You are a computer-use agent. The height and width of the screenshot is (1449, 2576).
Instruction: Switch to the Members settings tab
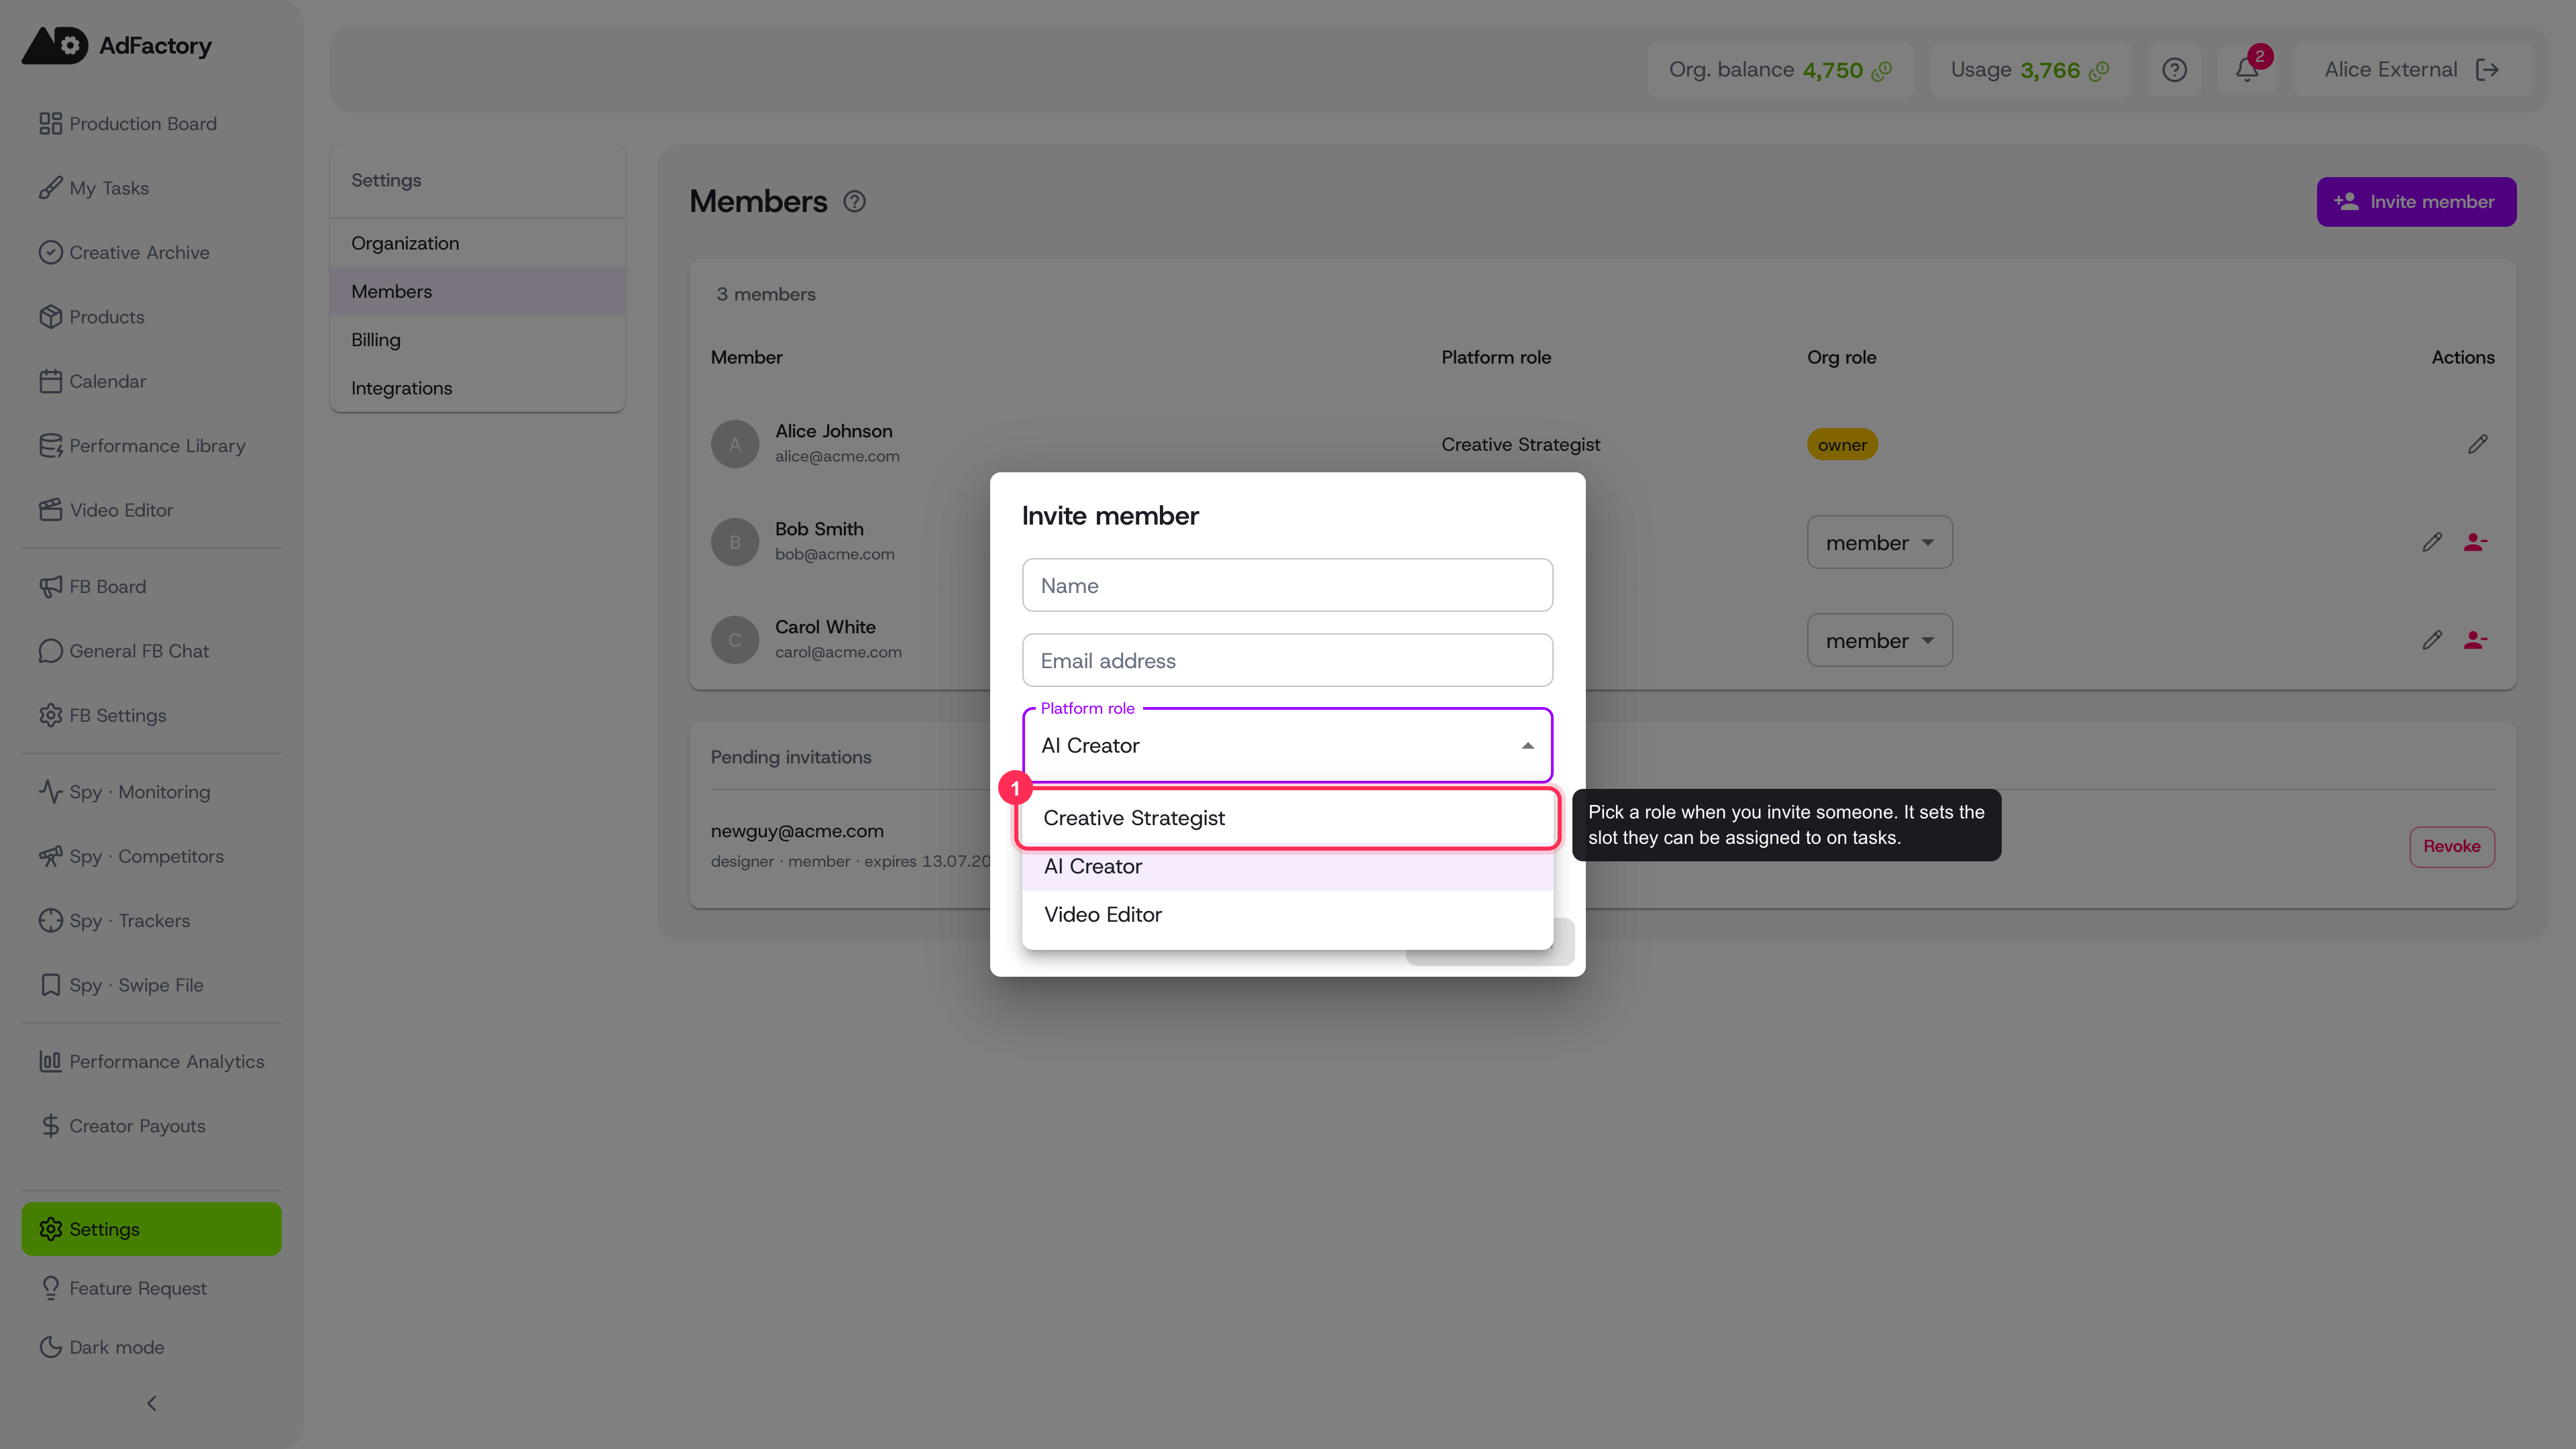[477, 292]
